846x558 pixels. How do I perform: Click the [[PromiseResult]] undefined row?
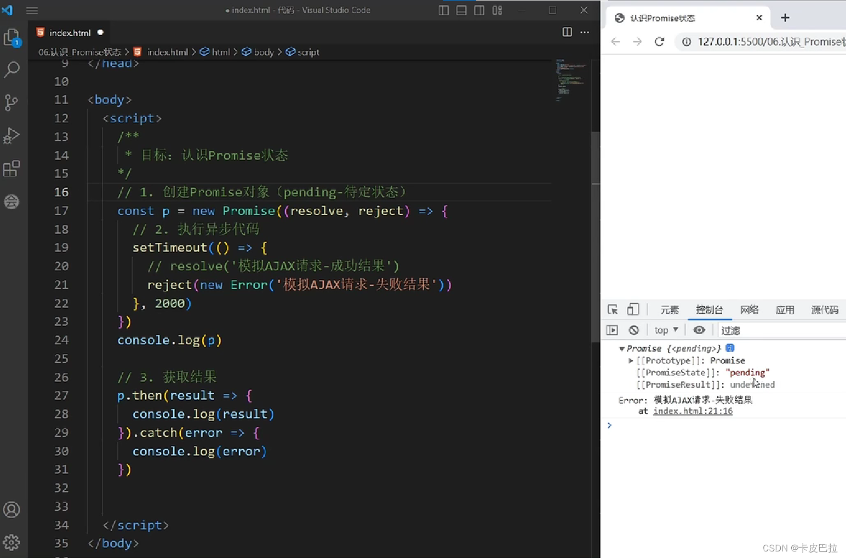(x=705, y=385)
